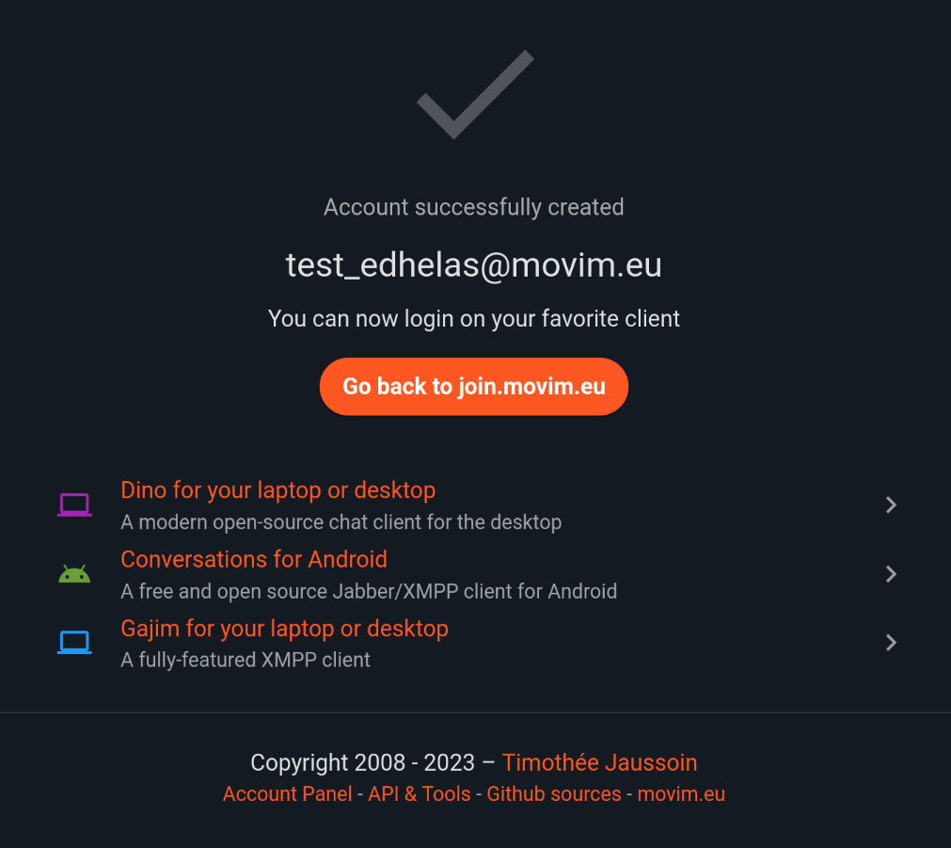951x848 pixels.
Task: Open the Github sources footer link
Action: click(554, 794)
